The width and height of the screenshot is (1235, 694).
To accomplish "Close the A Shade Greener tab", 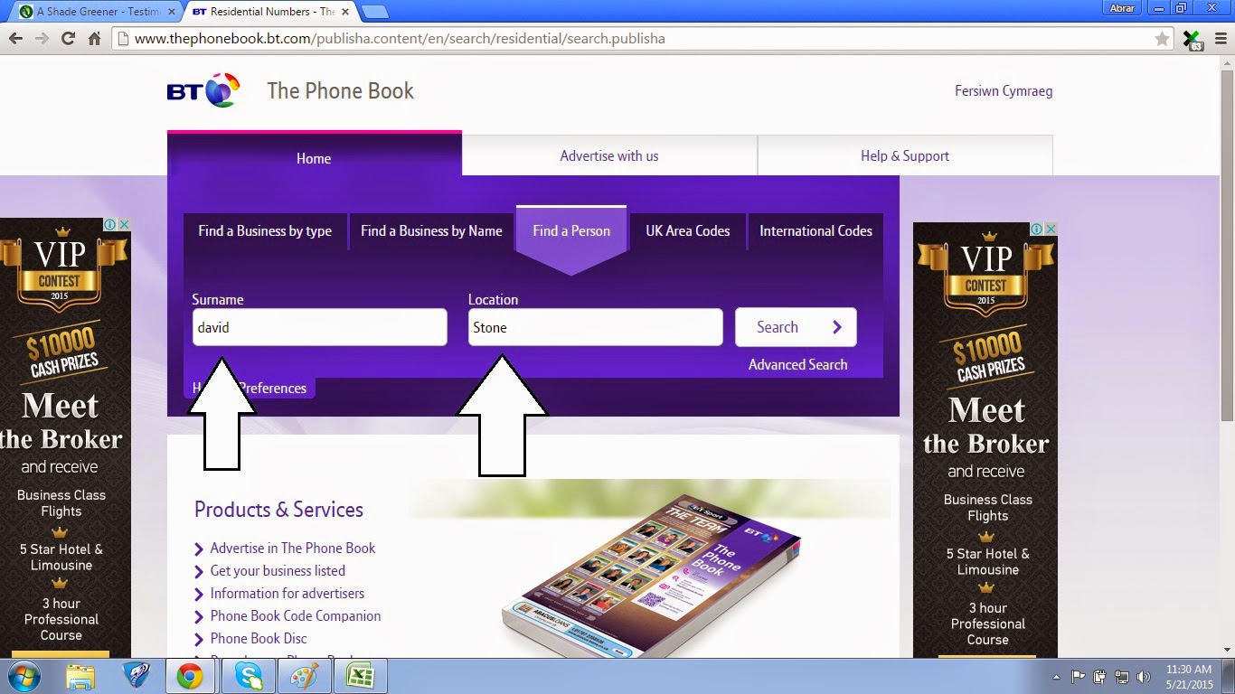I will tap(172, 12).
